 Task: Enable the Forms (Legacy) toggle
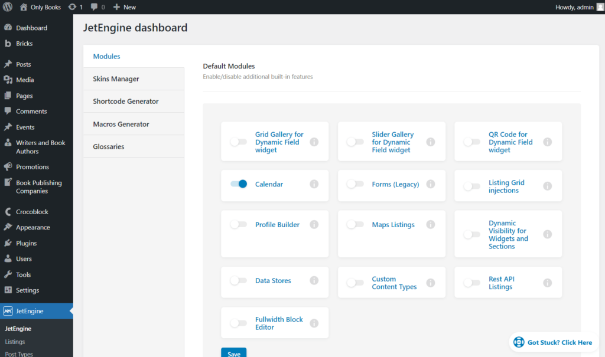point(355,184)
